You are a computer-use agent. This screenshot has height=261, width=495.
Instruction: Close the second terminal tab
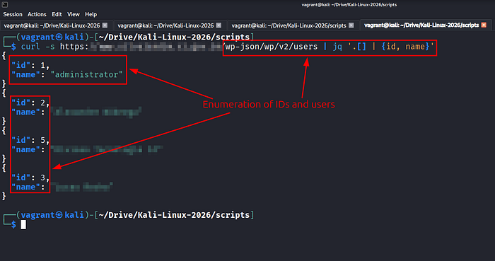(219, 25)
